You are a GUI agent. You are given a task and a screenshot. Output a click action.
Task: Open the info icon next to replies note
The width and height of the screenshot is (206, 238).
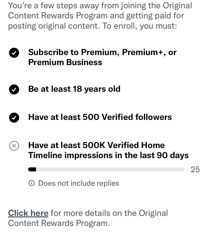pyautogui.click(x=32, y=183)
